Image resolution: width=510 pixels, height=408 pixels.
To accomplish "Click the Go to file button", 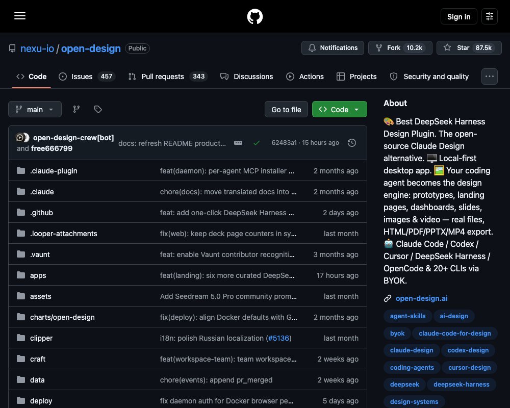I will point(286,109).
